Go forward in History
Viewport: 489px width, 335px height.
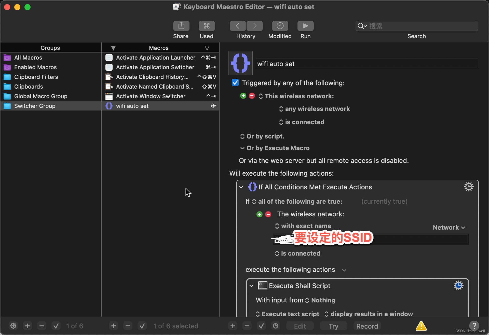pyautogui.click(x=254, y=26)
